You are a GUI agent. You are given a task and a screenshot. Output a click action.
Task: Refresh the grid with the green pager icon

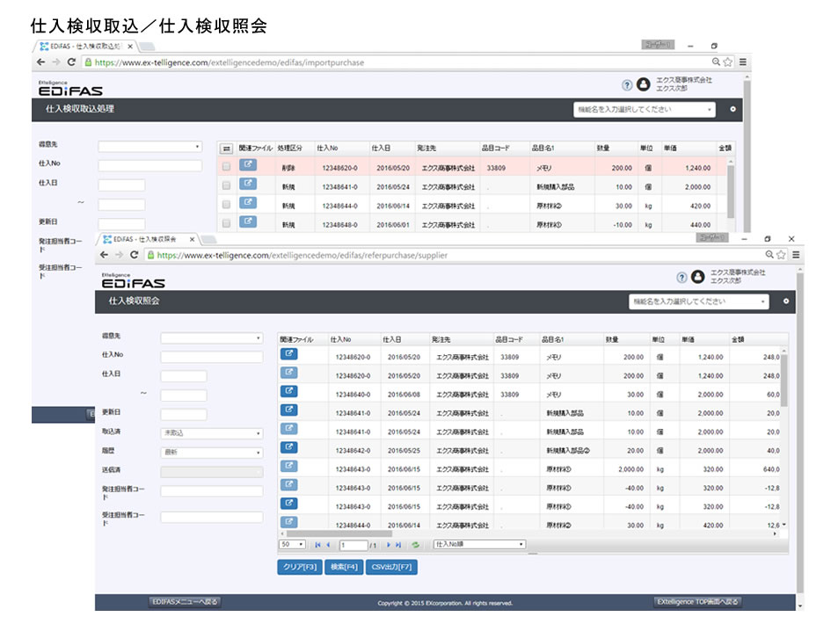tap(415, 545)
